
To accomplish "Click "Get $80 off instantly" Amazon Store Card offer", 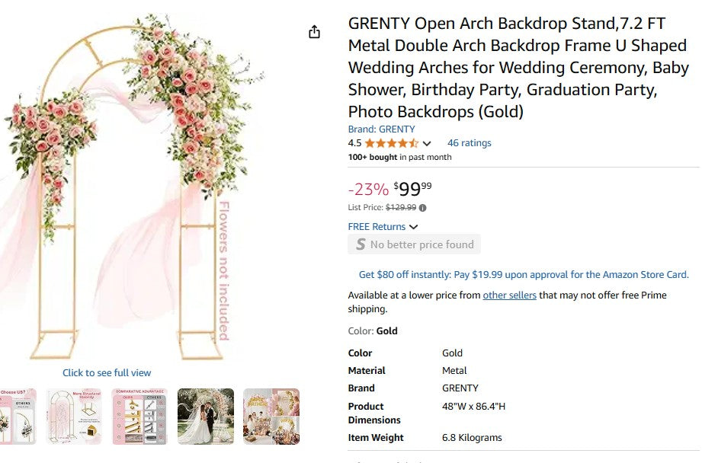I will pyautogui.click(x=523, y=275).
